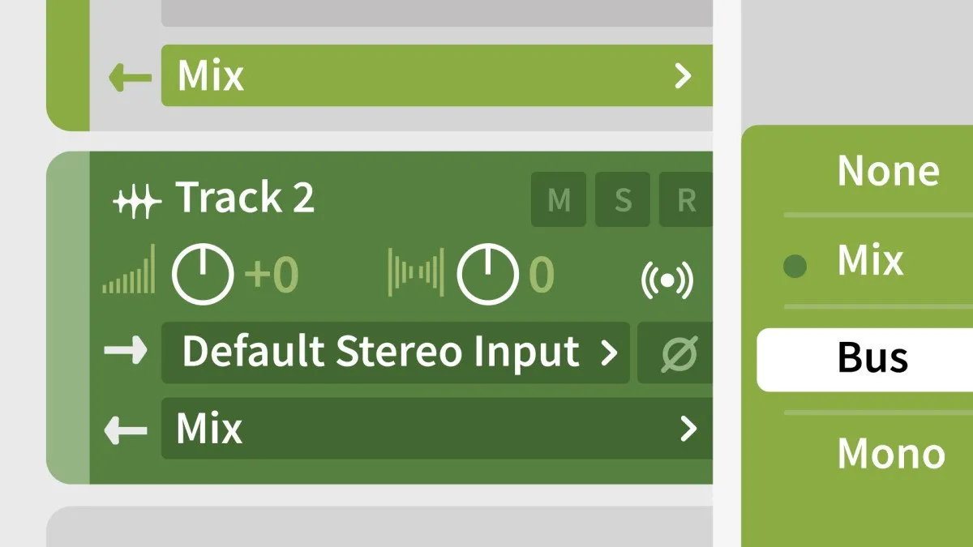Select the Mix radio option
The image size is (973, 547).
point(869,262)
